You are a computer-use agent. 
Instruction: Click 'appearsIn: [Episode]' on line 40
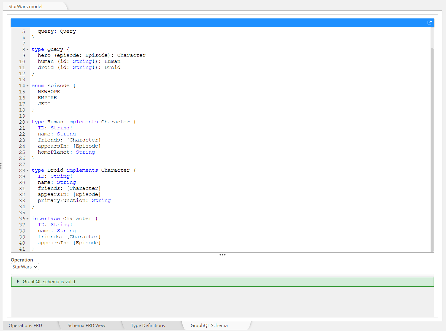tap(69, 243)
